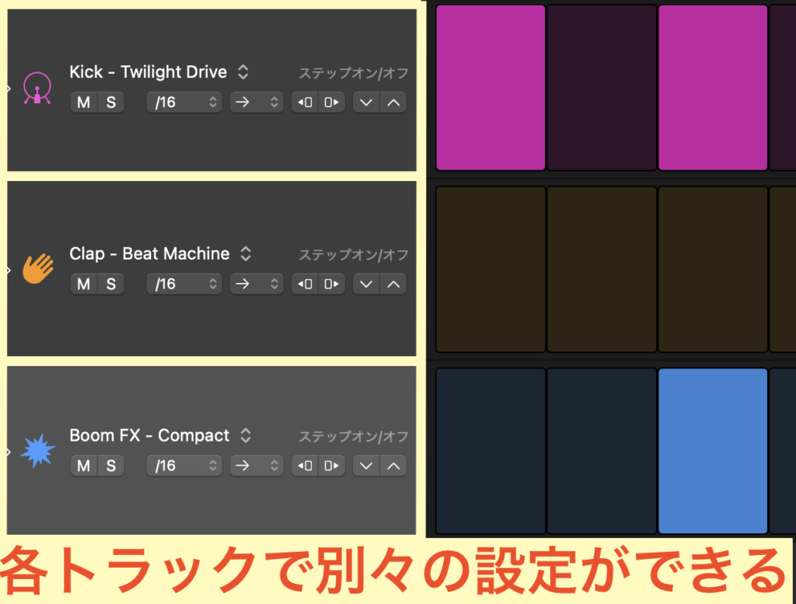
Task: Rotate Clap row steps right
Action: tap(331, 285)
